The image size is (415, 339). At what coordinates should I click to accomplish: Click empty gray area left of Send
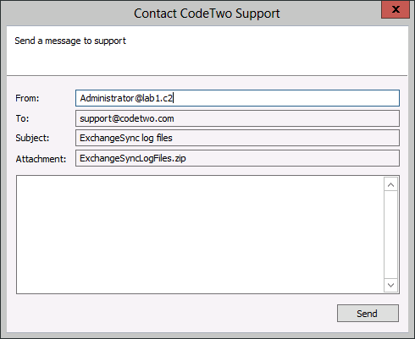coord(175,313)
